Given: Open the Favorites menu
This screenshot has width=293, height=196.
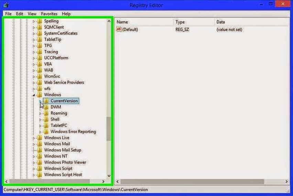Looking at the screenshot, I should click(49, 14).
